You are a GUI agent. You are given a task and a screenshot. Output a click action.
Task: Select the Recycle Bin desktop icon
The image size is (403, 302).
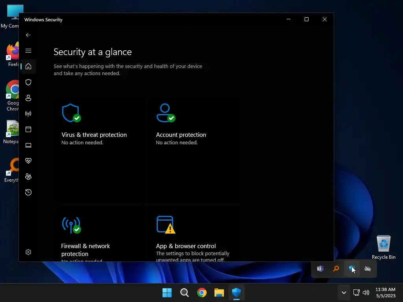tap(383, 247)
